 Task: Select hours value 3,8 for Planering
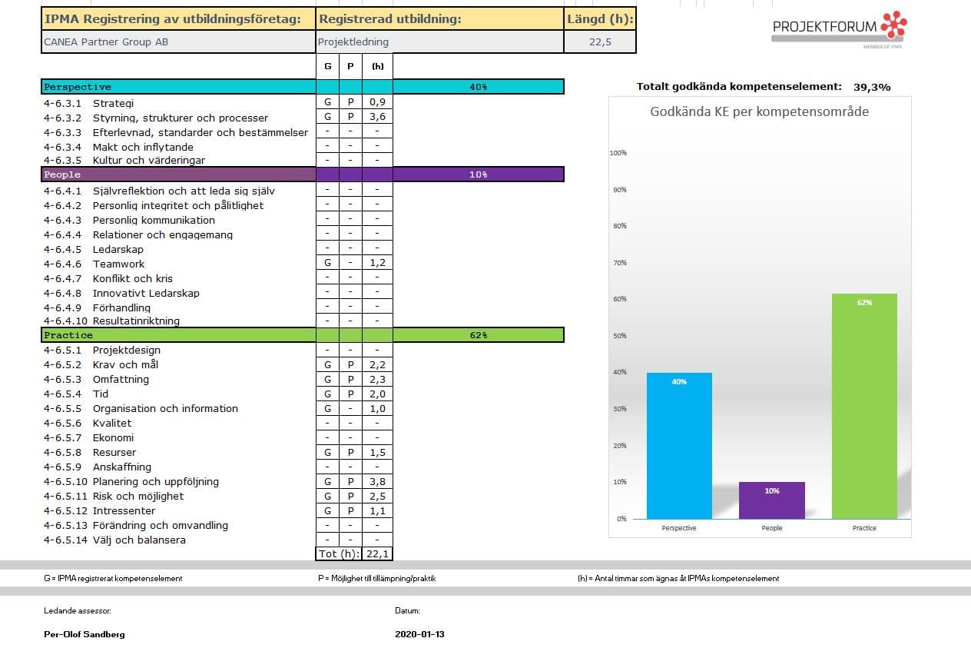[377, 481]
